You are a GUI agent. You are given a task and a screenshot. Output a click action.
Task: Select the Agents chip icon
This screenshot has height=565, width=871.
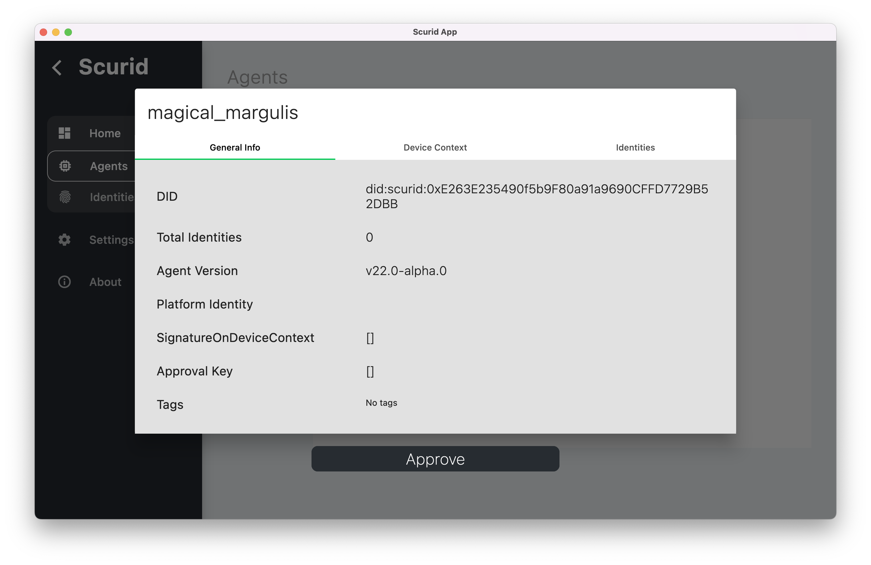coord(65,166)
